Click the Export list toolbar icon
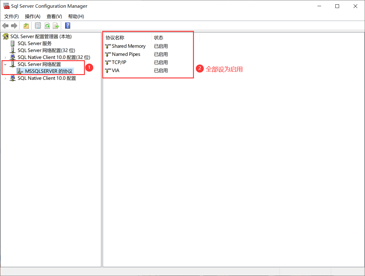Image resolution: width=365 pixels, height=276 pixels. coord(56,26)
